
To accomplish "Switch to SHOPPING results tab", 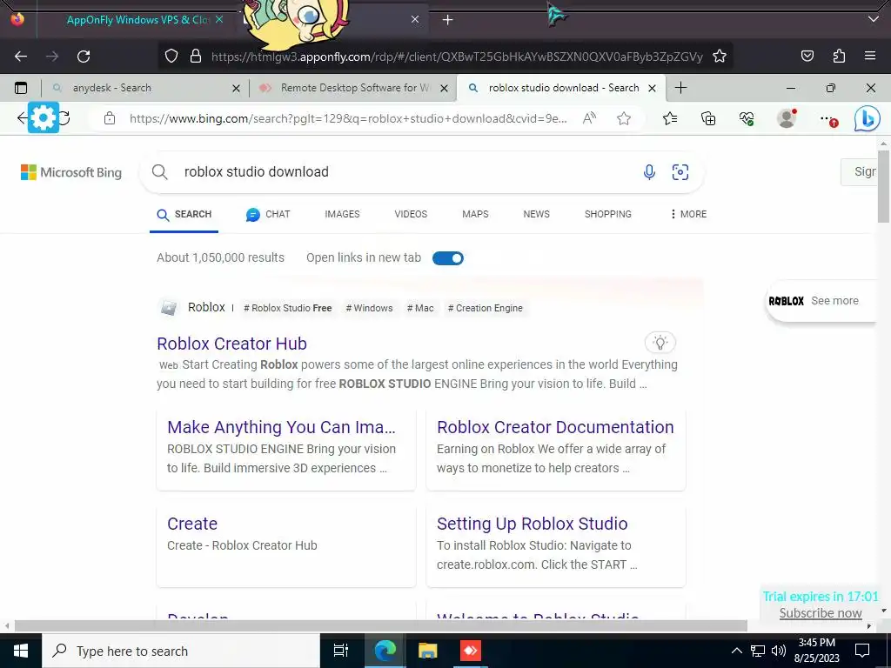I will [x=608, y=214].
